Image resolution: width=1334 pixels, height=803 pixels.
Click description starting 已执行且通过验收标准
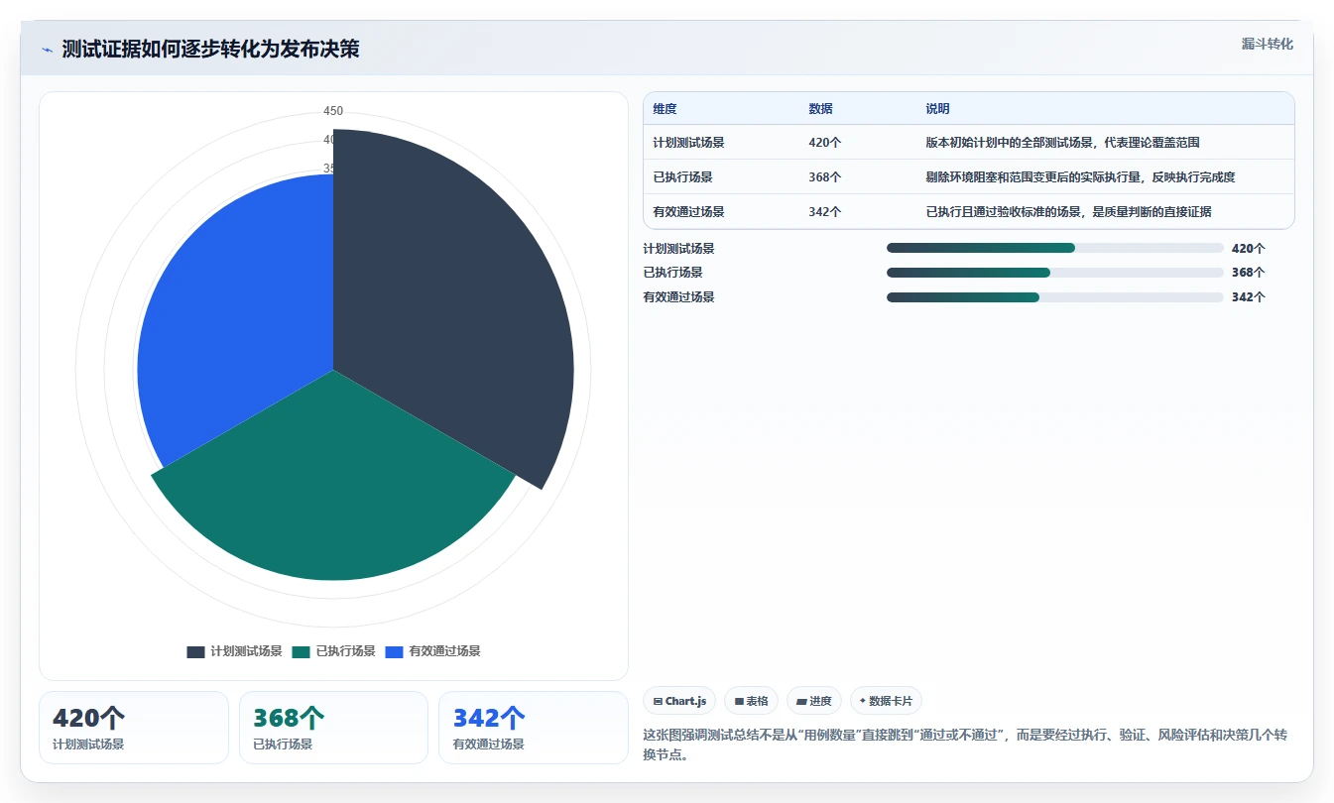pos(1068,212)
